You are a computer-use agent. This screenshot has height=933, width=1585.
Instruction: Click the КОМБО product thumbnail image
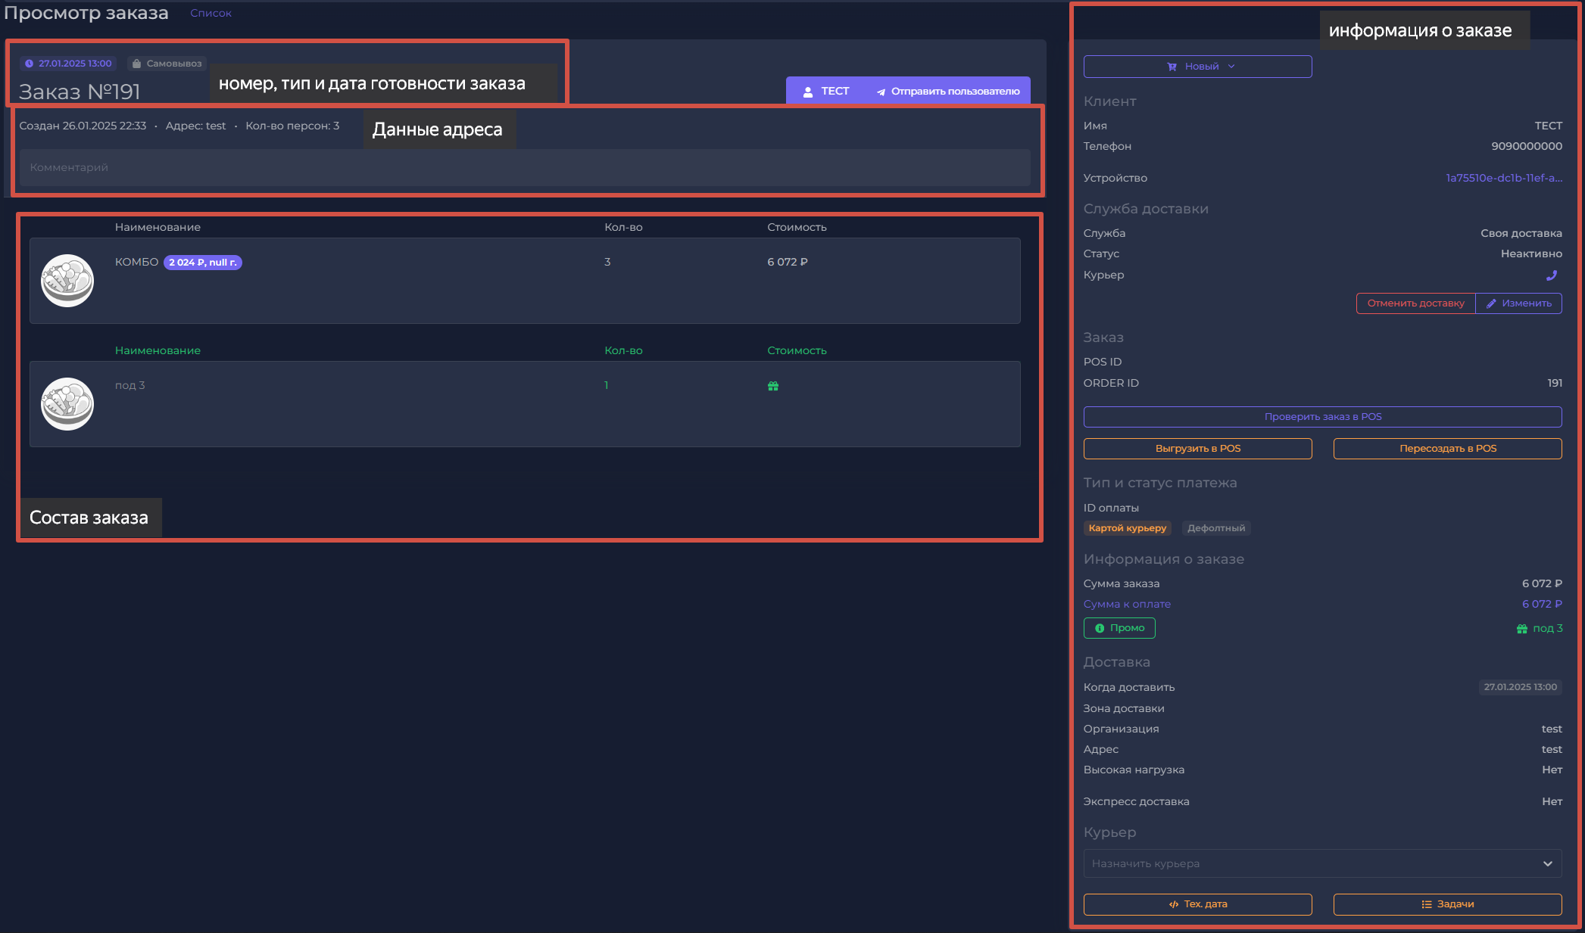(67, 281)
